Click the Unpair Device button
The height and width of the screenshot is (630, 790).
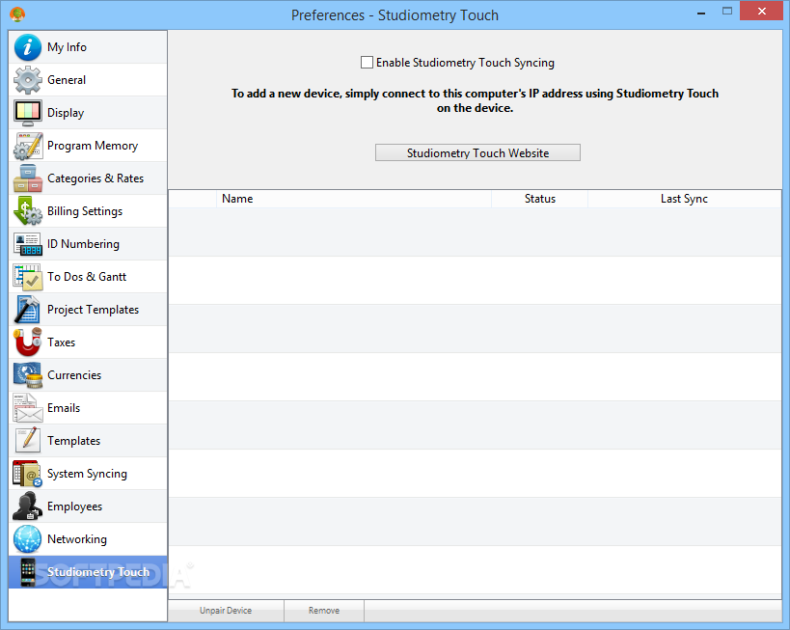click(226, 611)
